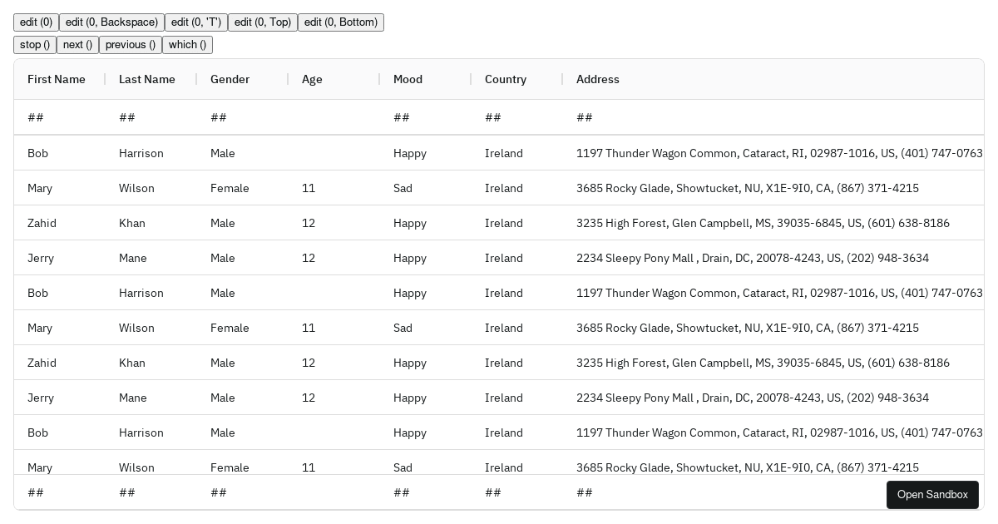Sort by the Last Name column header
Viewport: 998px width, 524px height.
147,79
